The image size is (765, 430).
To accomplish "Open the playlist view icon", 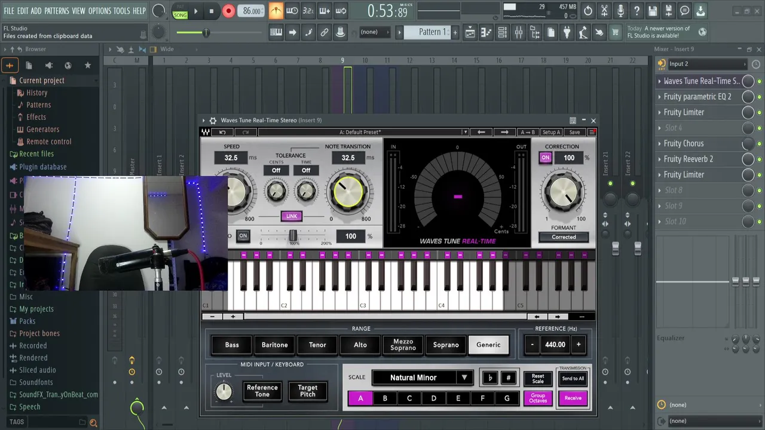I will (x=470, y=32).
